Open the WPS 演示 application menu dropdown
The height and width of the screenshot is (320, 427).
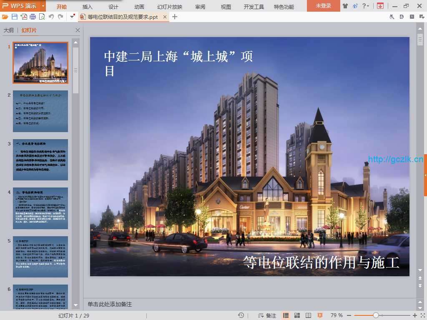(x=43, y=6)
